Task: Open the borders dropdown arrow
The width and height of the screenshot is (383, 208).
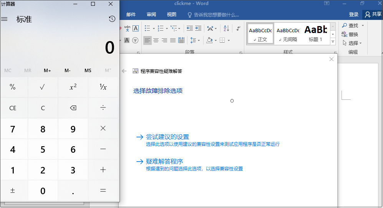Action: pyautogui.click(x=229, y=41)
